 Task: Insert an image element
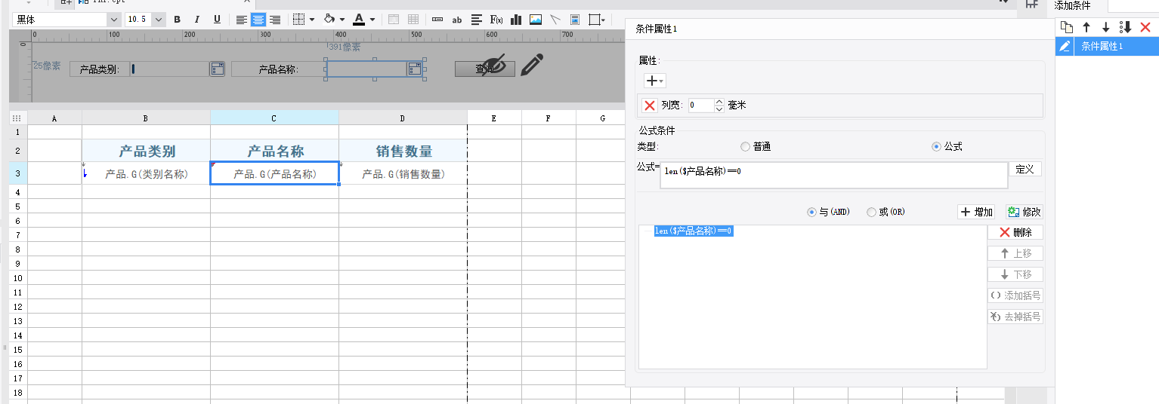536,20
